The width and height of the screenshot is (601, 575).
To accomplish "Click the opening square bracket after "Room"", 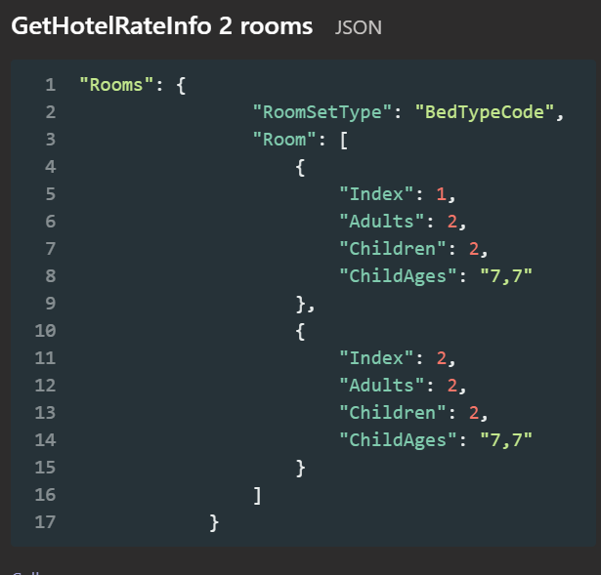I will (344, 141).
